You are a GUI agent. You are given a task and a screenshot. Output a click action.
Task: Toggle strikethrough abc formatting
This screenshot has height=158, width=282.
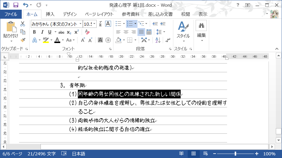coord(61,32)
